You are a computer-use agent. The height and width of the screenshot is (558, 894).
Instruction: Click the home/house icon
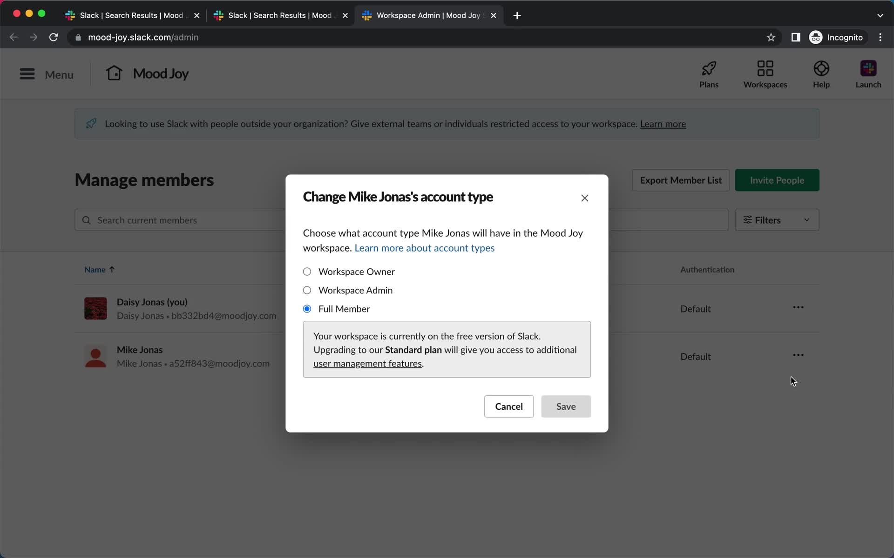114,73
